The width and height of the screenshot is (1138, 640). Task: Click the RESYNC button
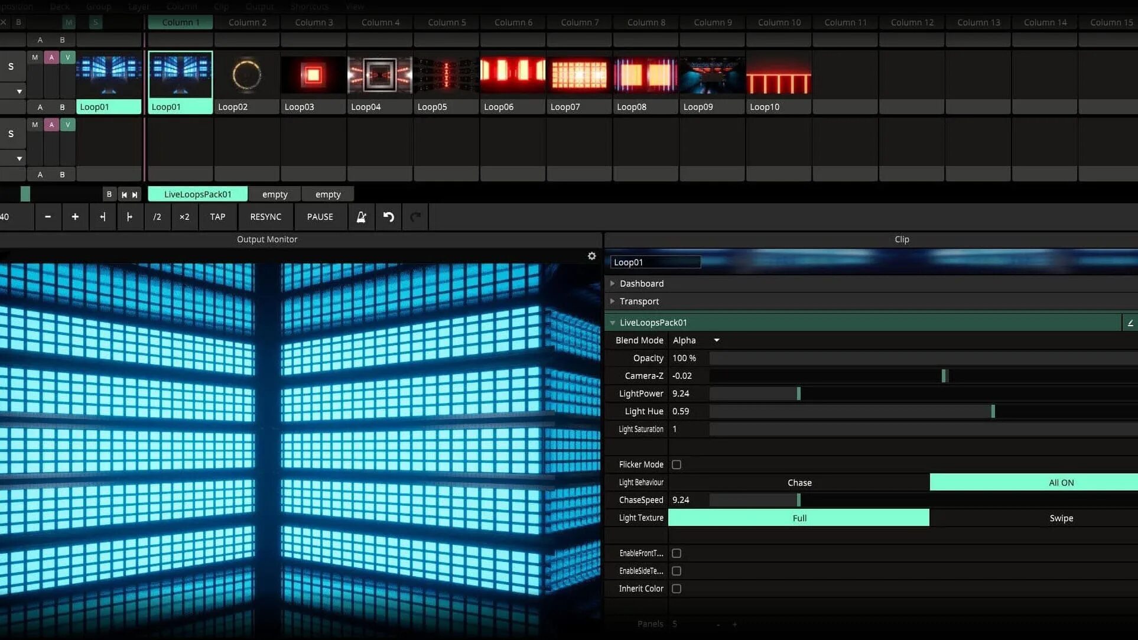pos(265,217)
